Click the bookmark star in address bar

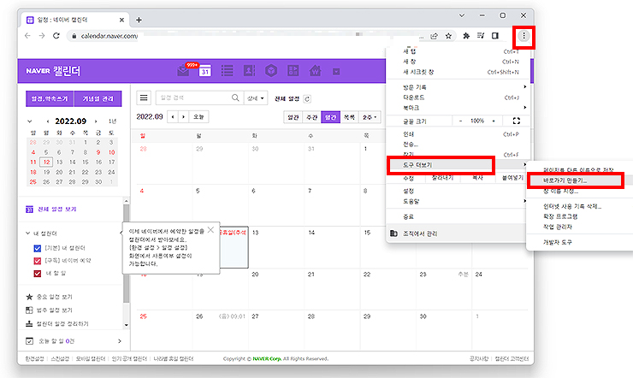pyautogui.click(x=448, y=36)
